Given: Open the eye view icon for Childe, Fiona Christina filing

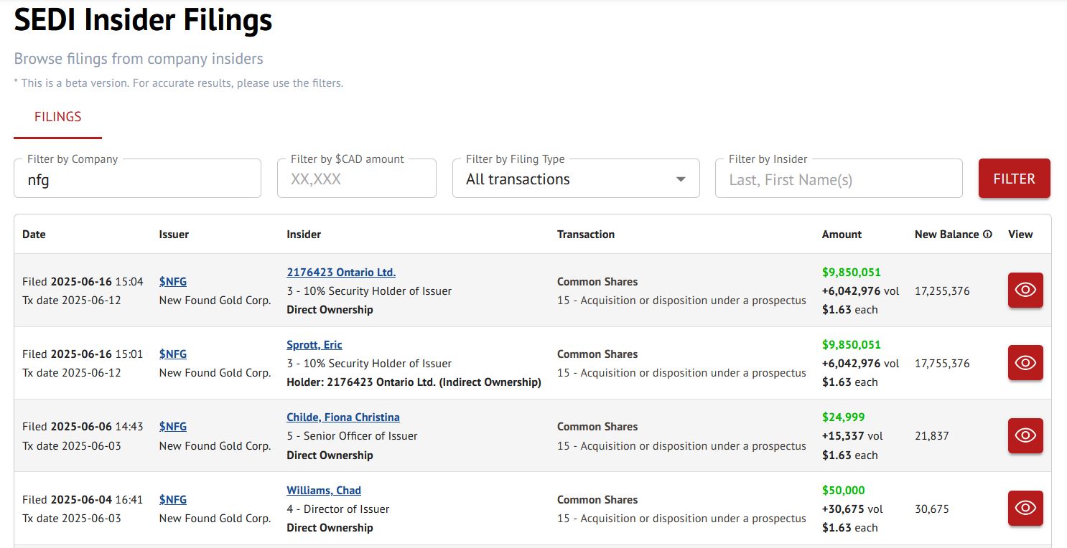Looking at the screenshot, I should [x=1025, y=435].
